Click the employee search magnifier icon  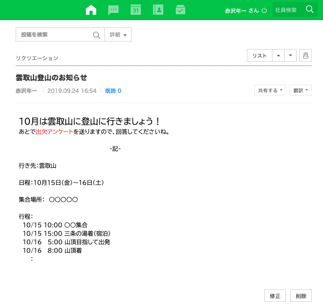point(310,9)
